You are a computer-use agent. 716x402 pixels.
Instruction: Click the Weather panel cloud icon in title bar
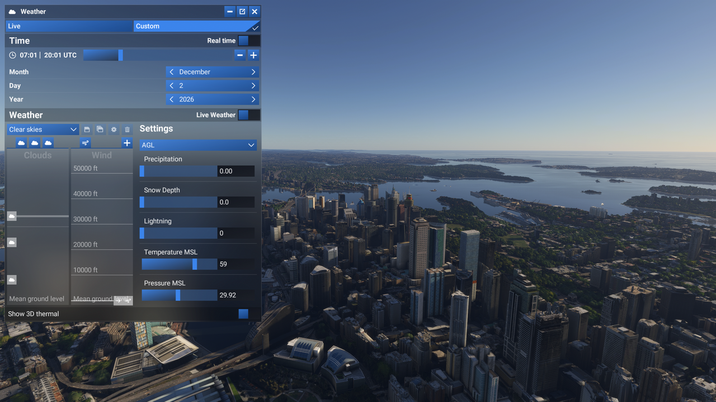(12, 12)
